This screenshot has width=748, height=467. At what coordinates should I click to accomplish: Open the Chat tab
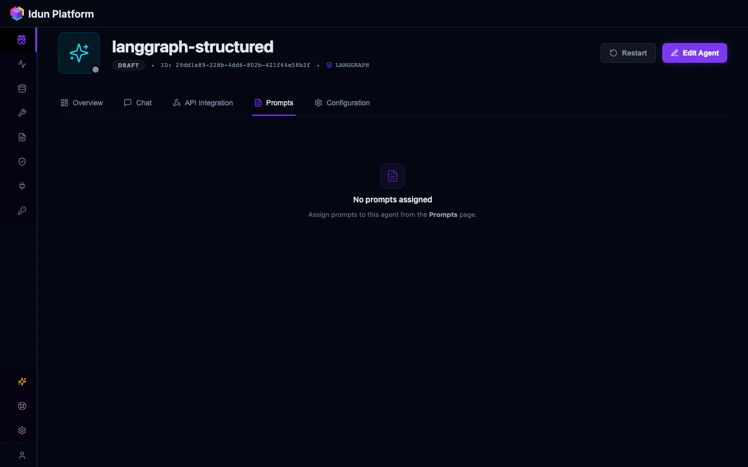138,103
